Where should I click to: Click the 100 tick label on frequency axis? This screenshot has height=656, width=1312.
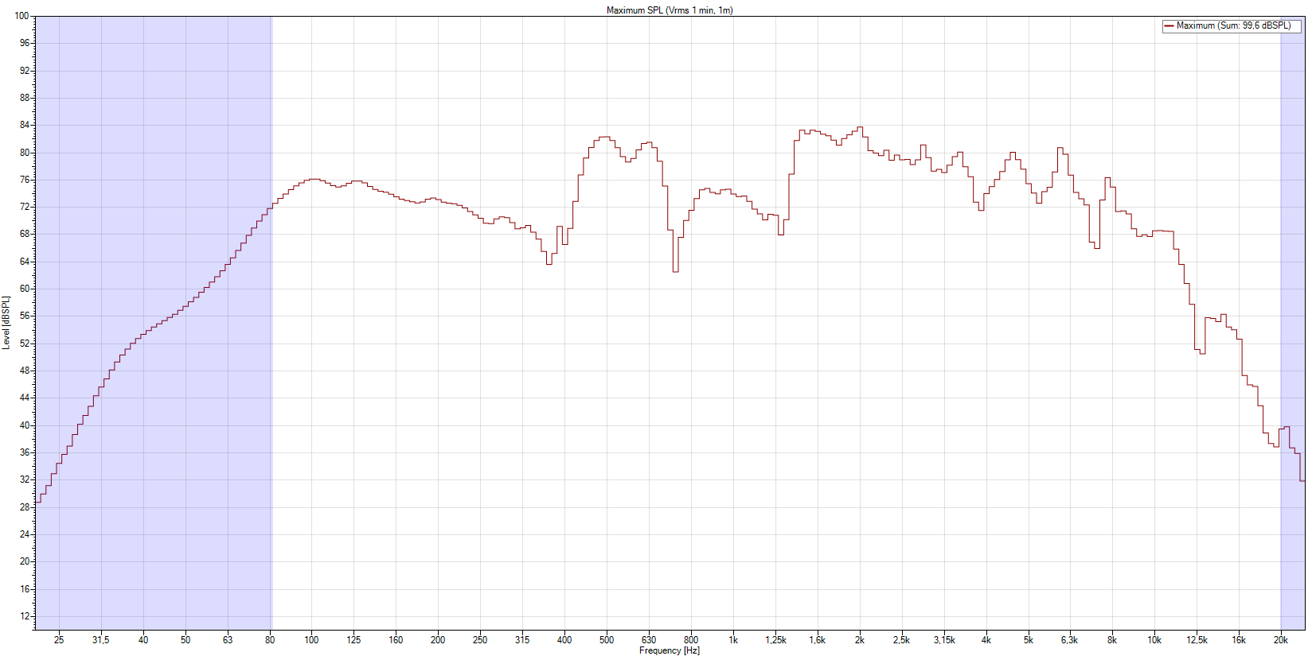tap(311, 639)
